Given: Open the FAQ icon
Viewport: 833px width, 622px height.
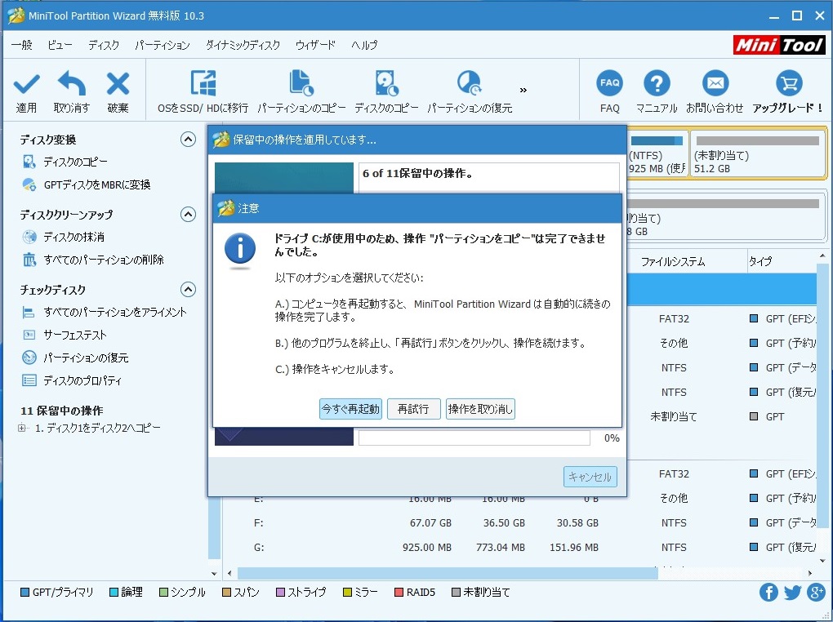Looking at the screenshot, I should 609,84.
